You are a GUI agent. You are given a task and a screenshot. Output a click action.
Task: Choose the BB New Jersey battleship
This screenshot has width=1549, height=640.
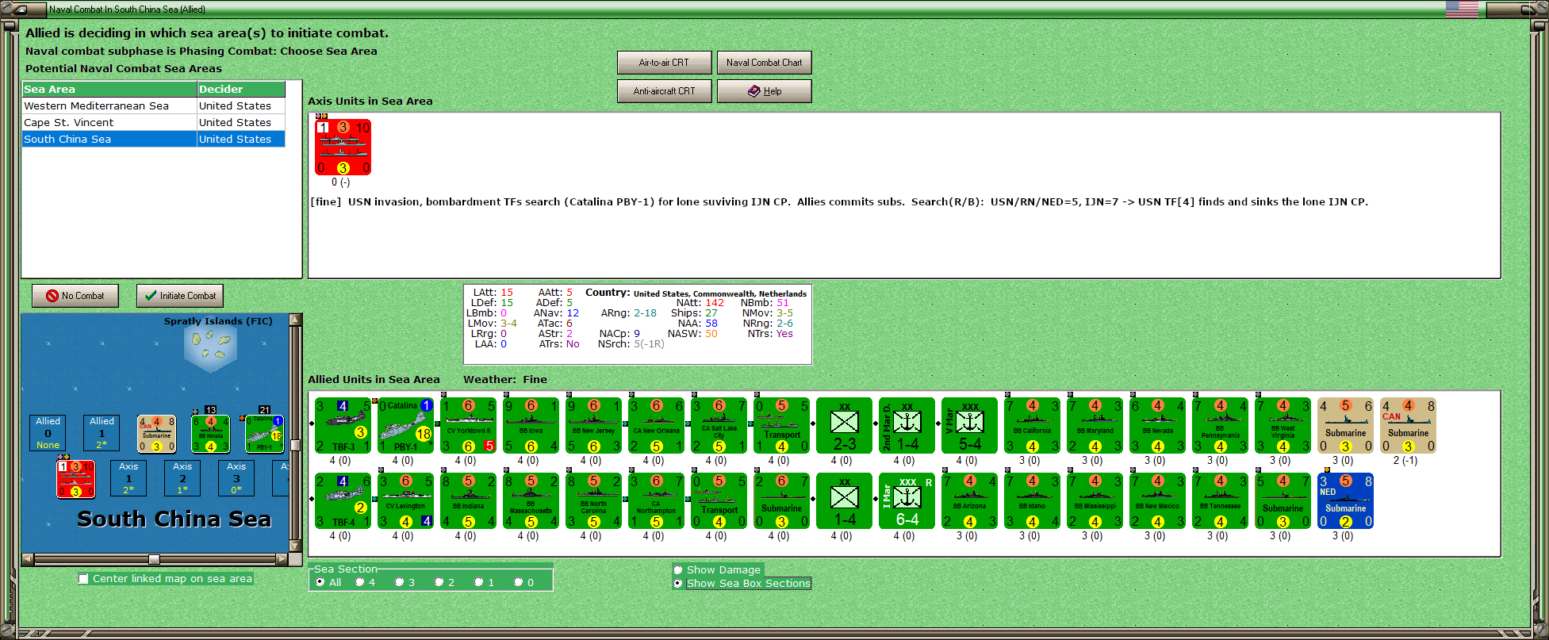coord(593,425)
